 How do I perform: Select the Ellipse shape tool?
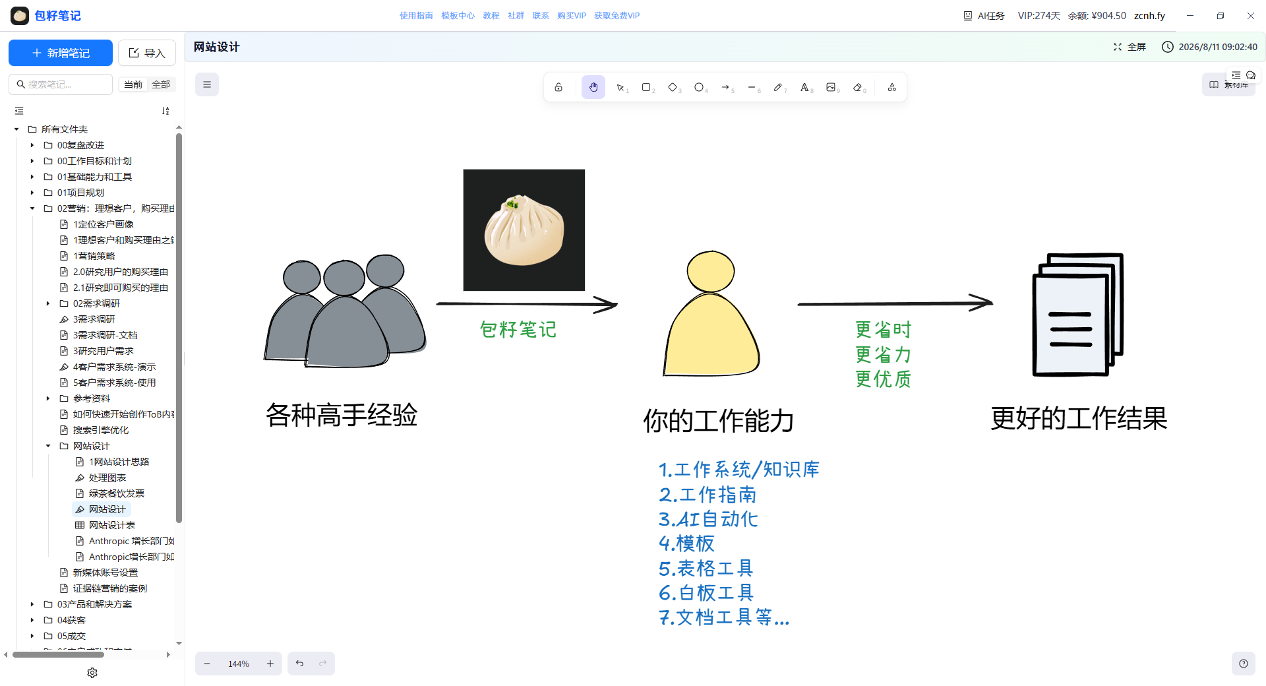tap(700, 87)
